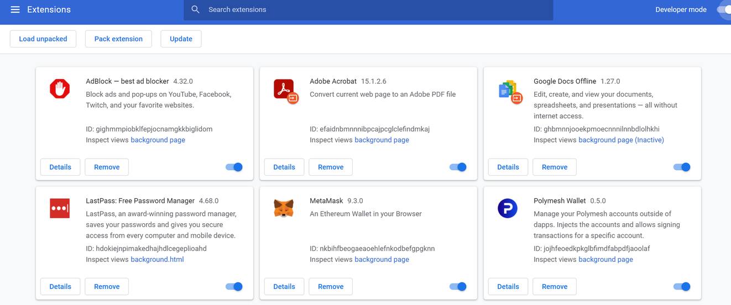Viewport: 731px width, 305px height.
Task: Click the AdBlock stop-hand icon
Action: click(60, 88)
